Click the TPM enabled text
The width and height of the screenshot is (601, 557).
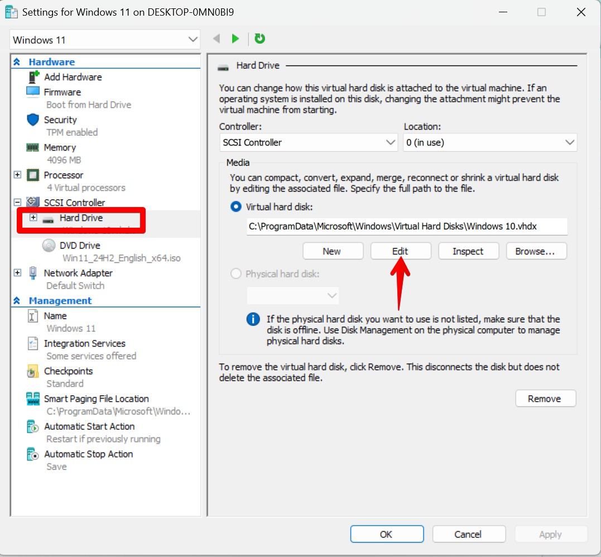[x=72, y=132]
